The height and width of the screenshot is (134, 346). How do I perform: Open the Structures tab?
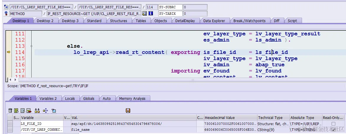(x=118, y=21)
